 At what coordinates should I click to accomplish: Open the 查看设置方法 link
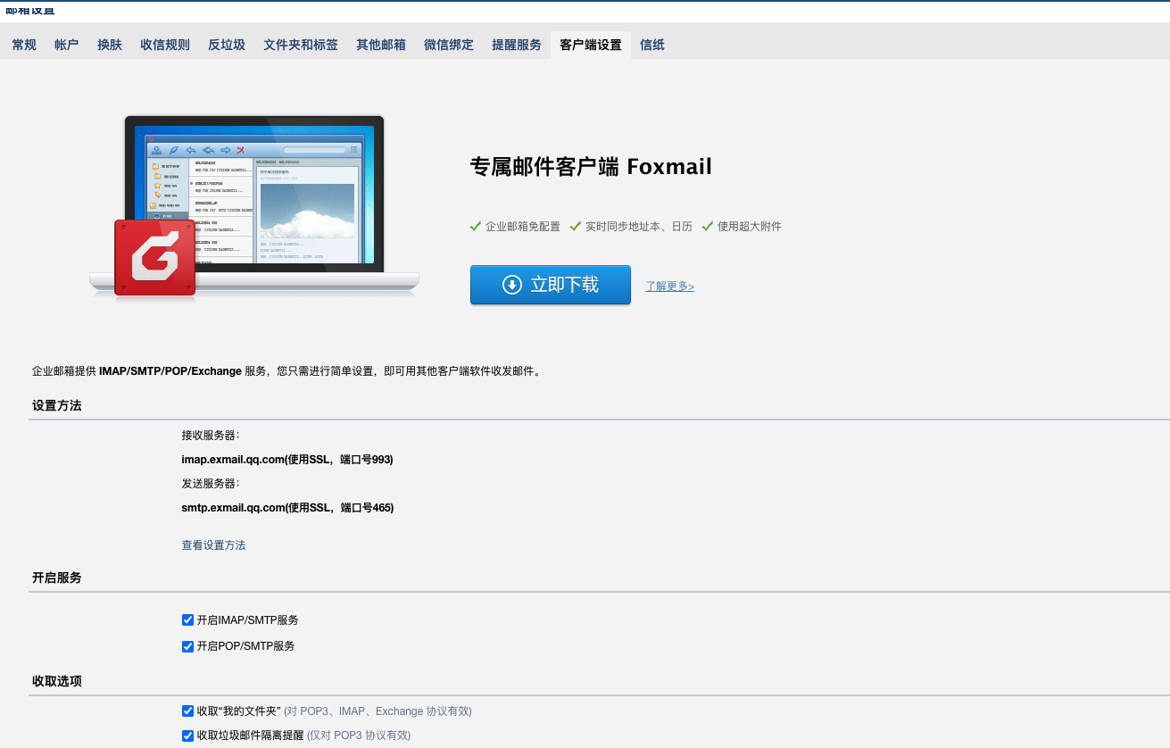tap(214, 544)
